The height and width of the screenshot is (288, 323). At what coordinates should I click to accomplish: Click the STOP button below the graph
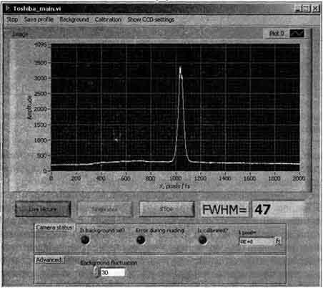click(x=167, y=209)
